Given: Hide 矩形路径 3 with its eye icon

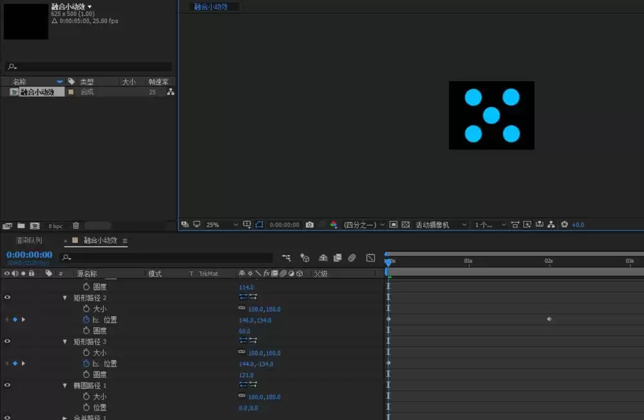Looking at the screenshot, I should [x=7, y=341].
